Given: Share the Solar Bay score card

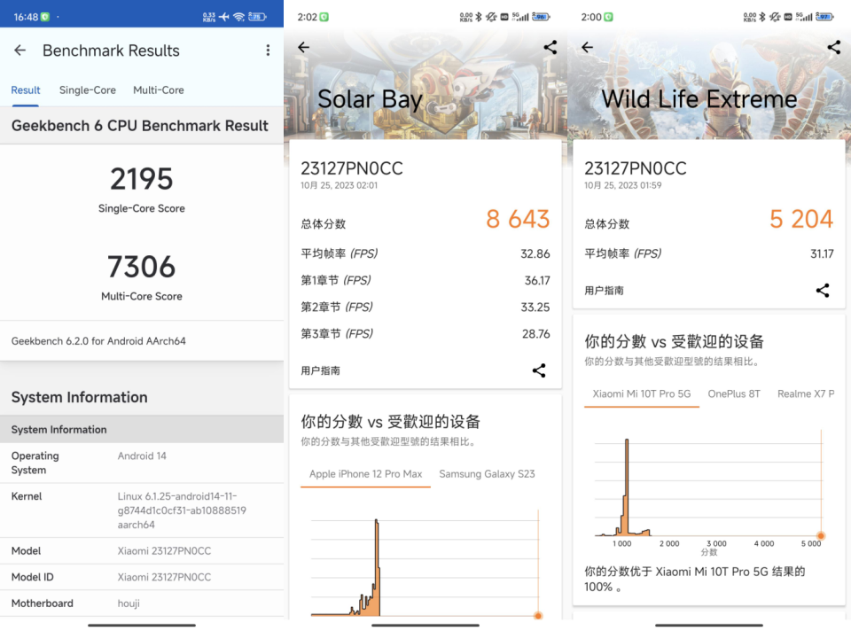Looking at the screenshot, I should (x=538, y=370).
